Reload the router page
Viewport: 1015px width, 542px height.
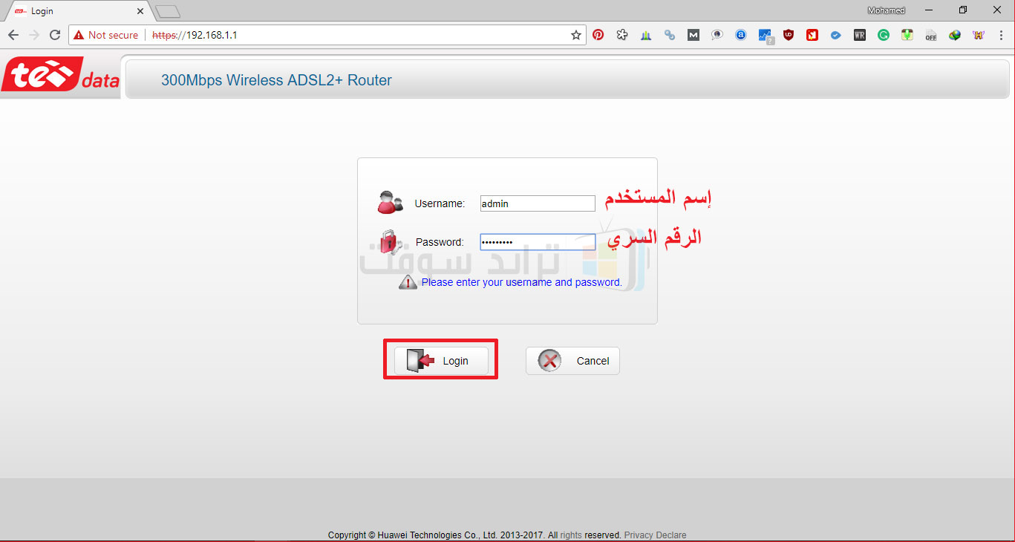(55, 35)
